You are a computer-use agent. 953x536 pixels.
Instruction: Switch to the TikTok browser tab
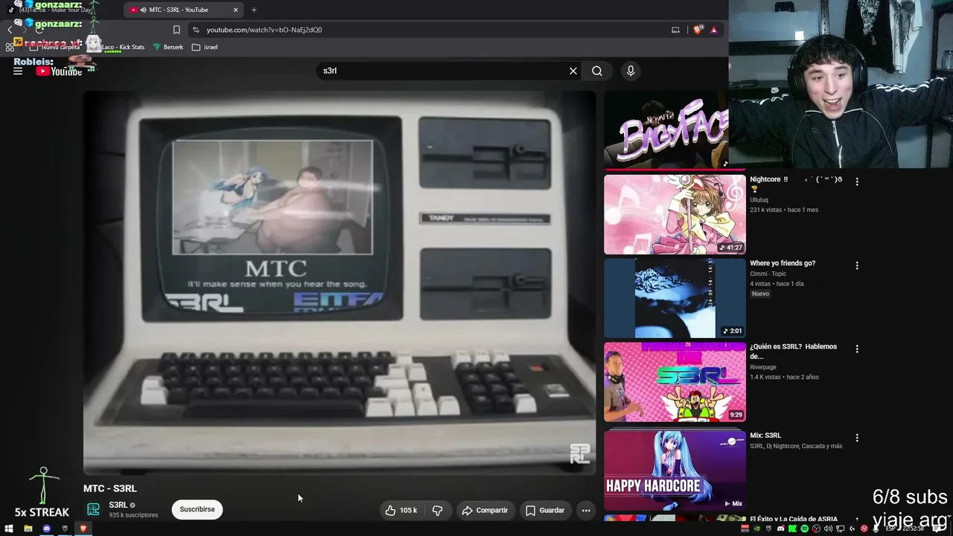tap(61, 10)
